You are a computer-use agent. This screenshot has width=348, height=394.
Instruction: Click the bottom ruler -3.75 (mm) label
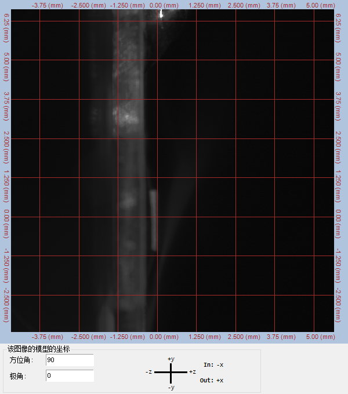pyautogui.click(x=48, y=336)
